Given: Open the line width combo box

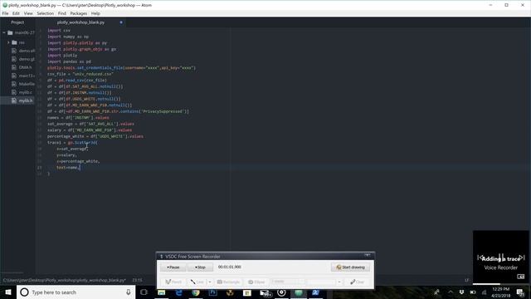Looking at the screenshot, I should 288,282.
